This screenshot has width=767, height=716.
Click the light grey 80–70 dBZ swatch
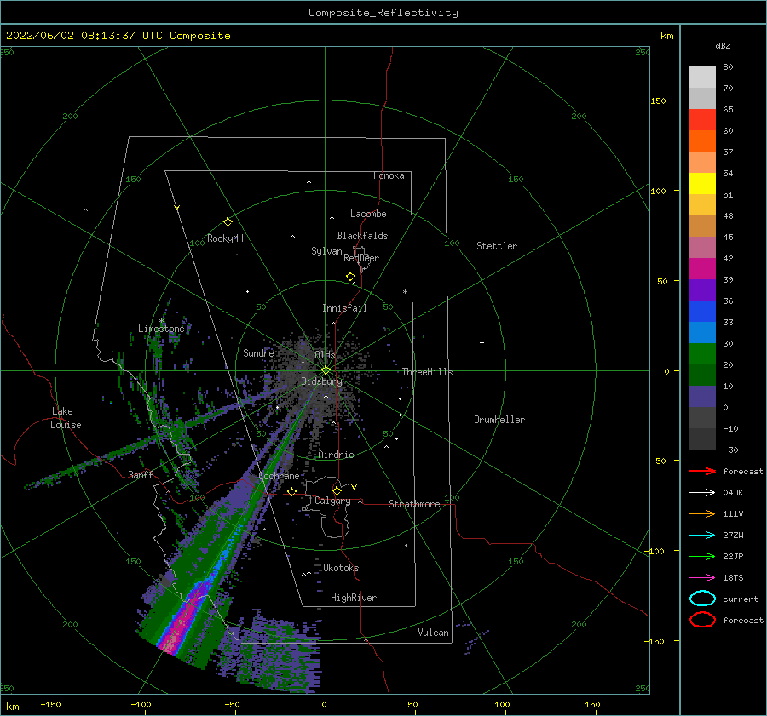702,77
